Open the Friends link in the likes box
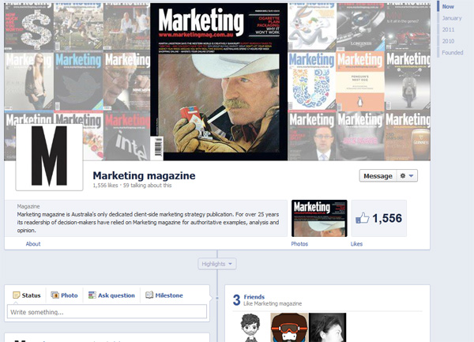 coord(254,297)
